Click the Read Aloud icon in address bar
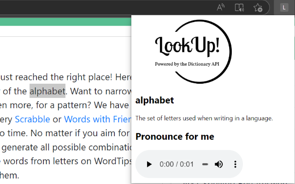The image size is (295, 184). coord(221,8)
